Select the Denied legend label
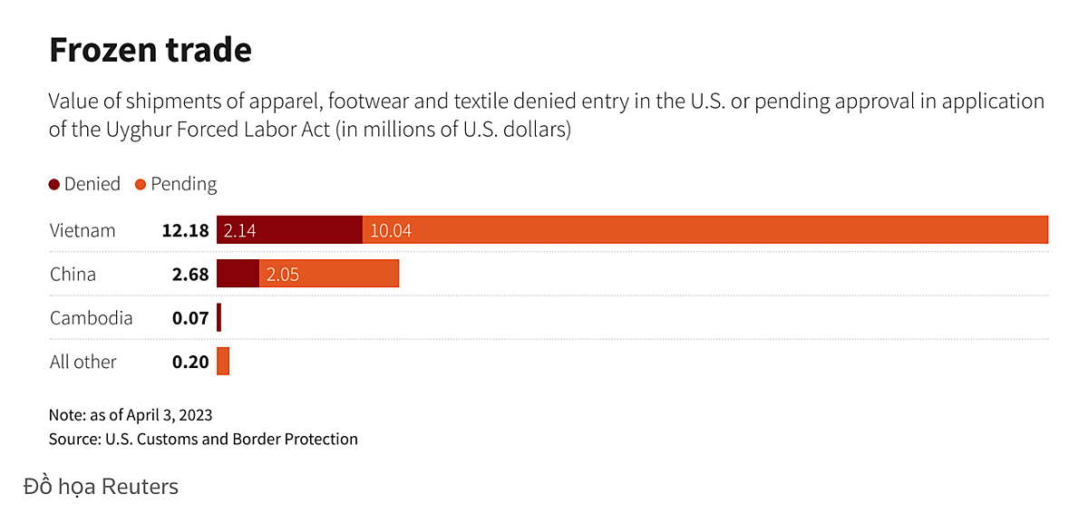 [92, 184]
